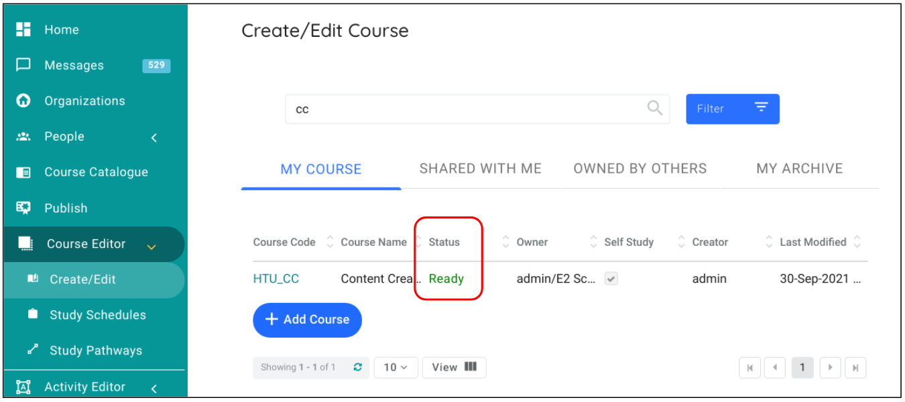905x402 pixels.
Task: Expand the People menu chevron
Action: [x=154, y=137]
